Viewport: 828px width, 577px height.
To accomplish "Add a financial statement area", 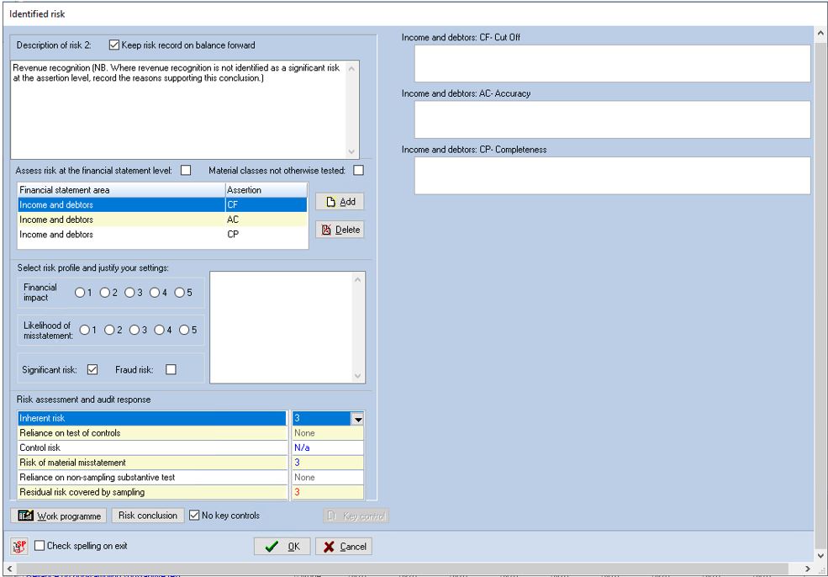I will (340, 202).
